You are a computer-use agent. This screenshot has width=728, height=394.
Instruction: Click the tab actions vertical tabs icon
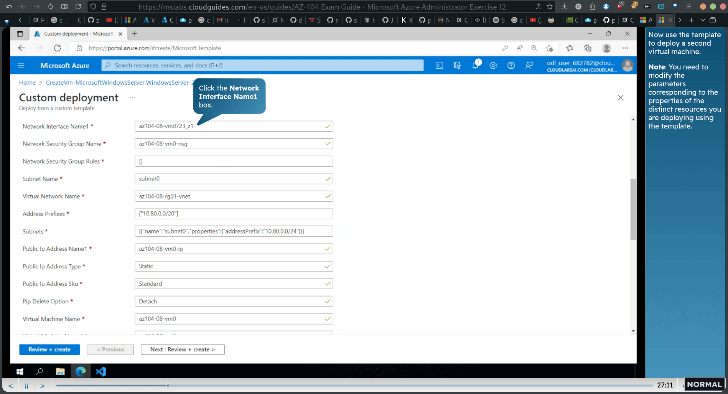20,34
